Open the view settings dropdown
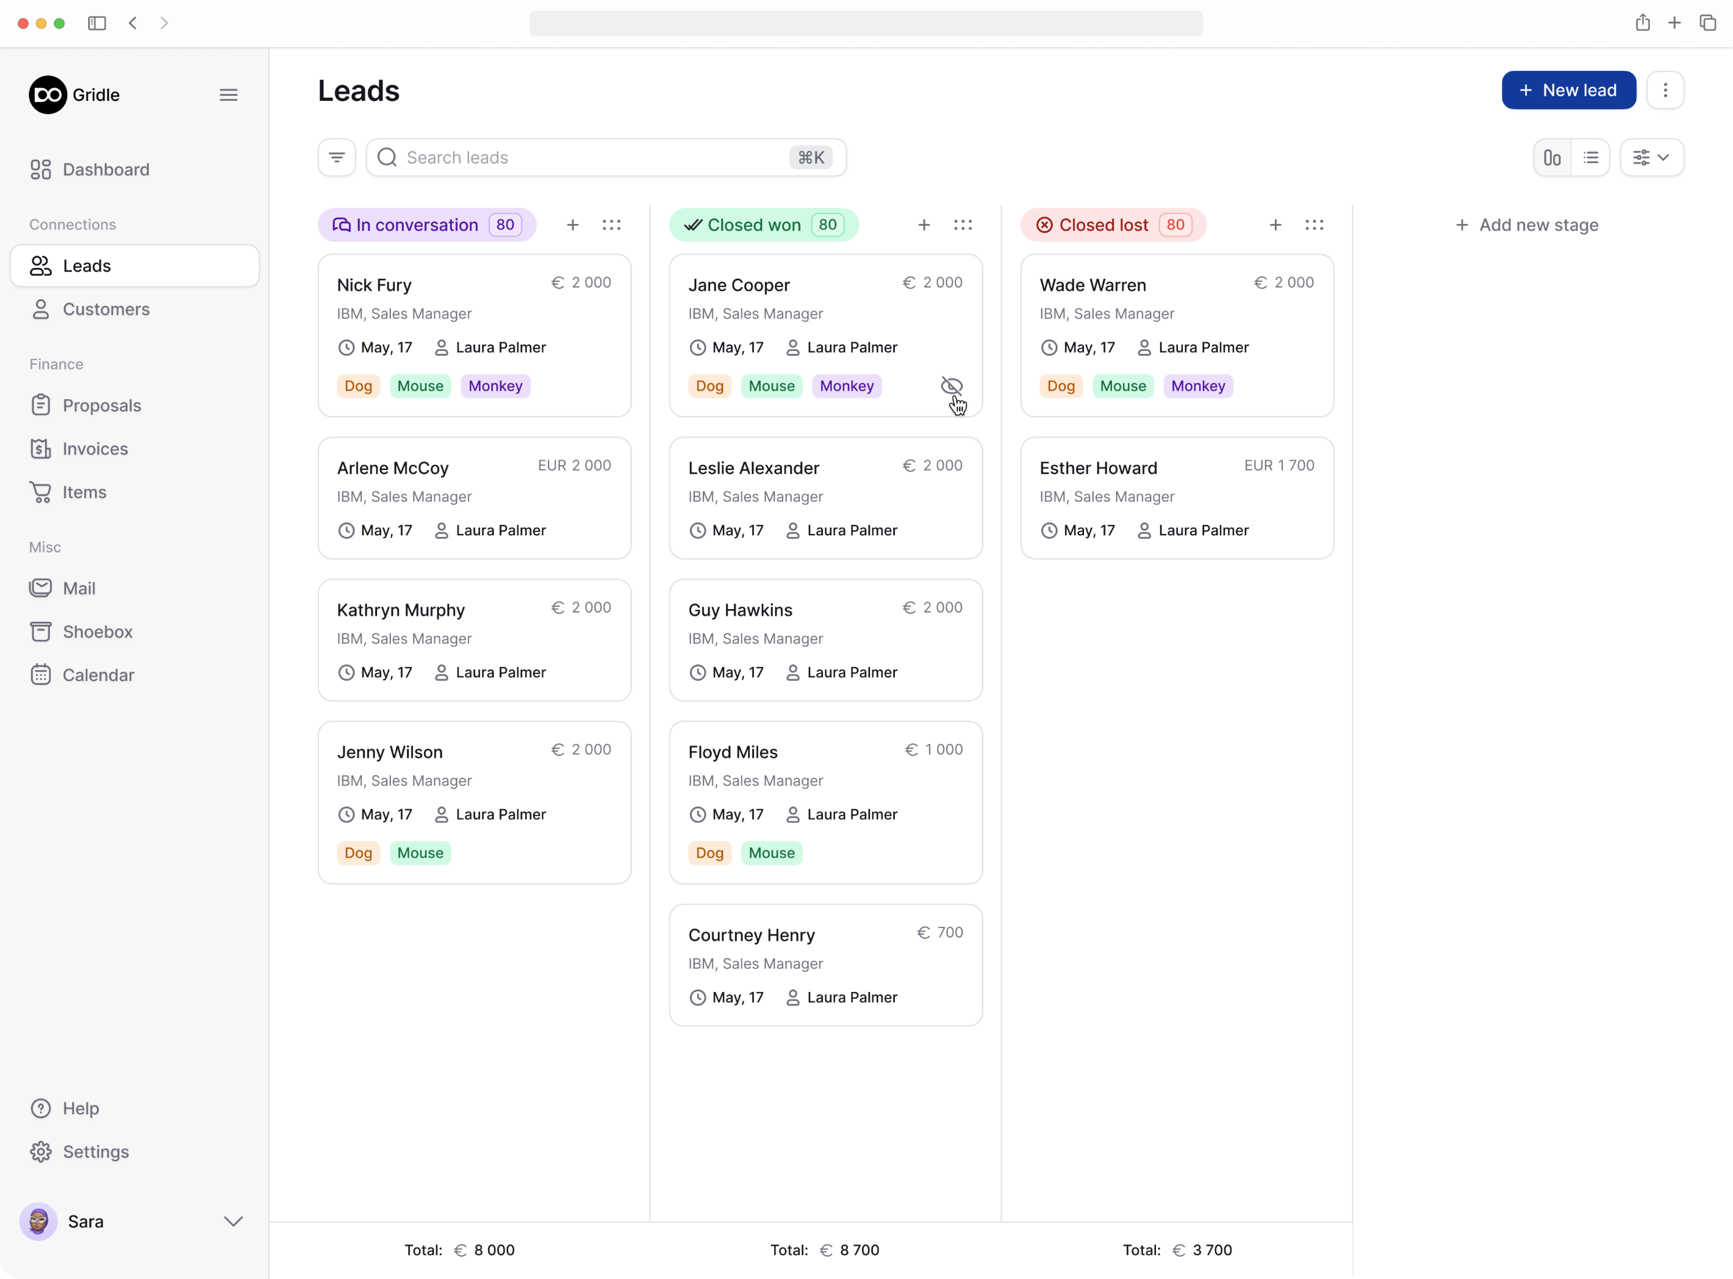The width and height of the screenshot is (1733, 1279). click(x=1652, y=157)
